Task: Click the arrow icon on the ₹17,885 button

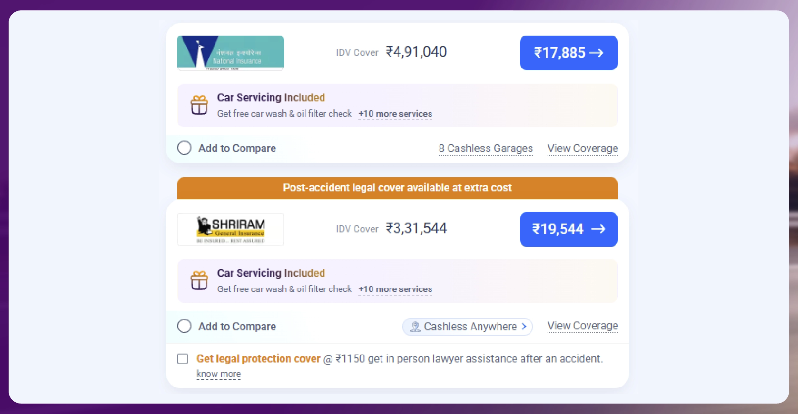Action: tap(598, 53)
